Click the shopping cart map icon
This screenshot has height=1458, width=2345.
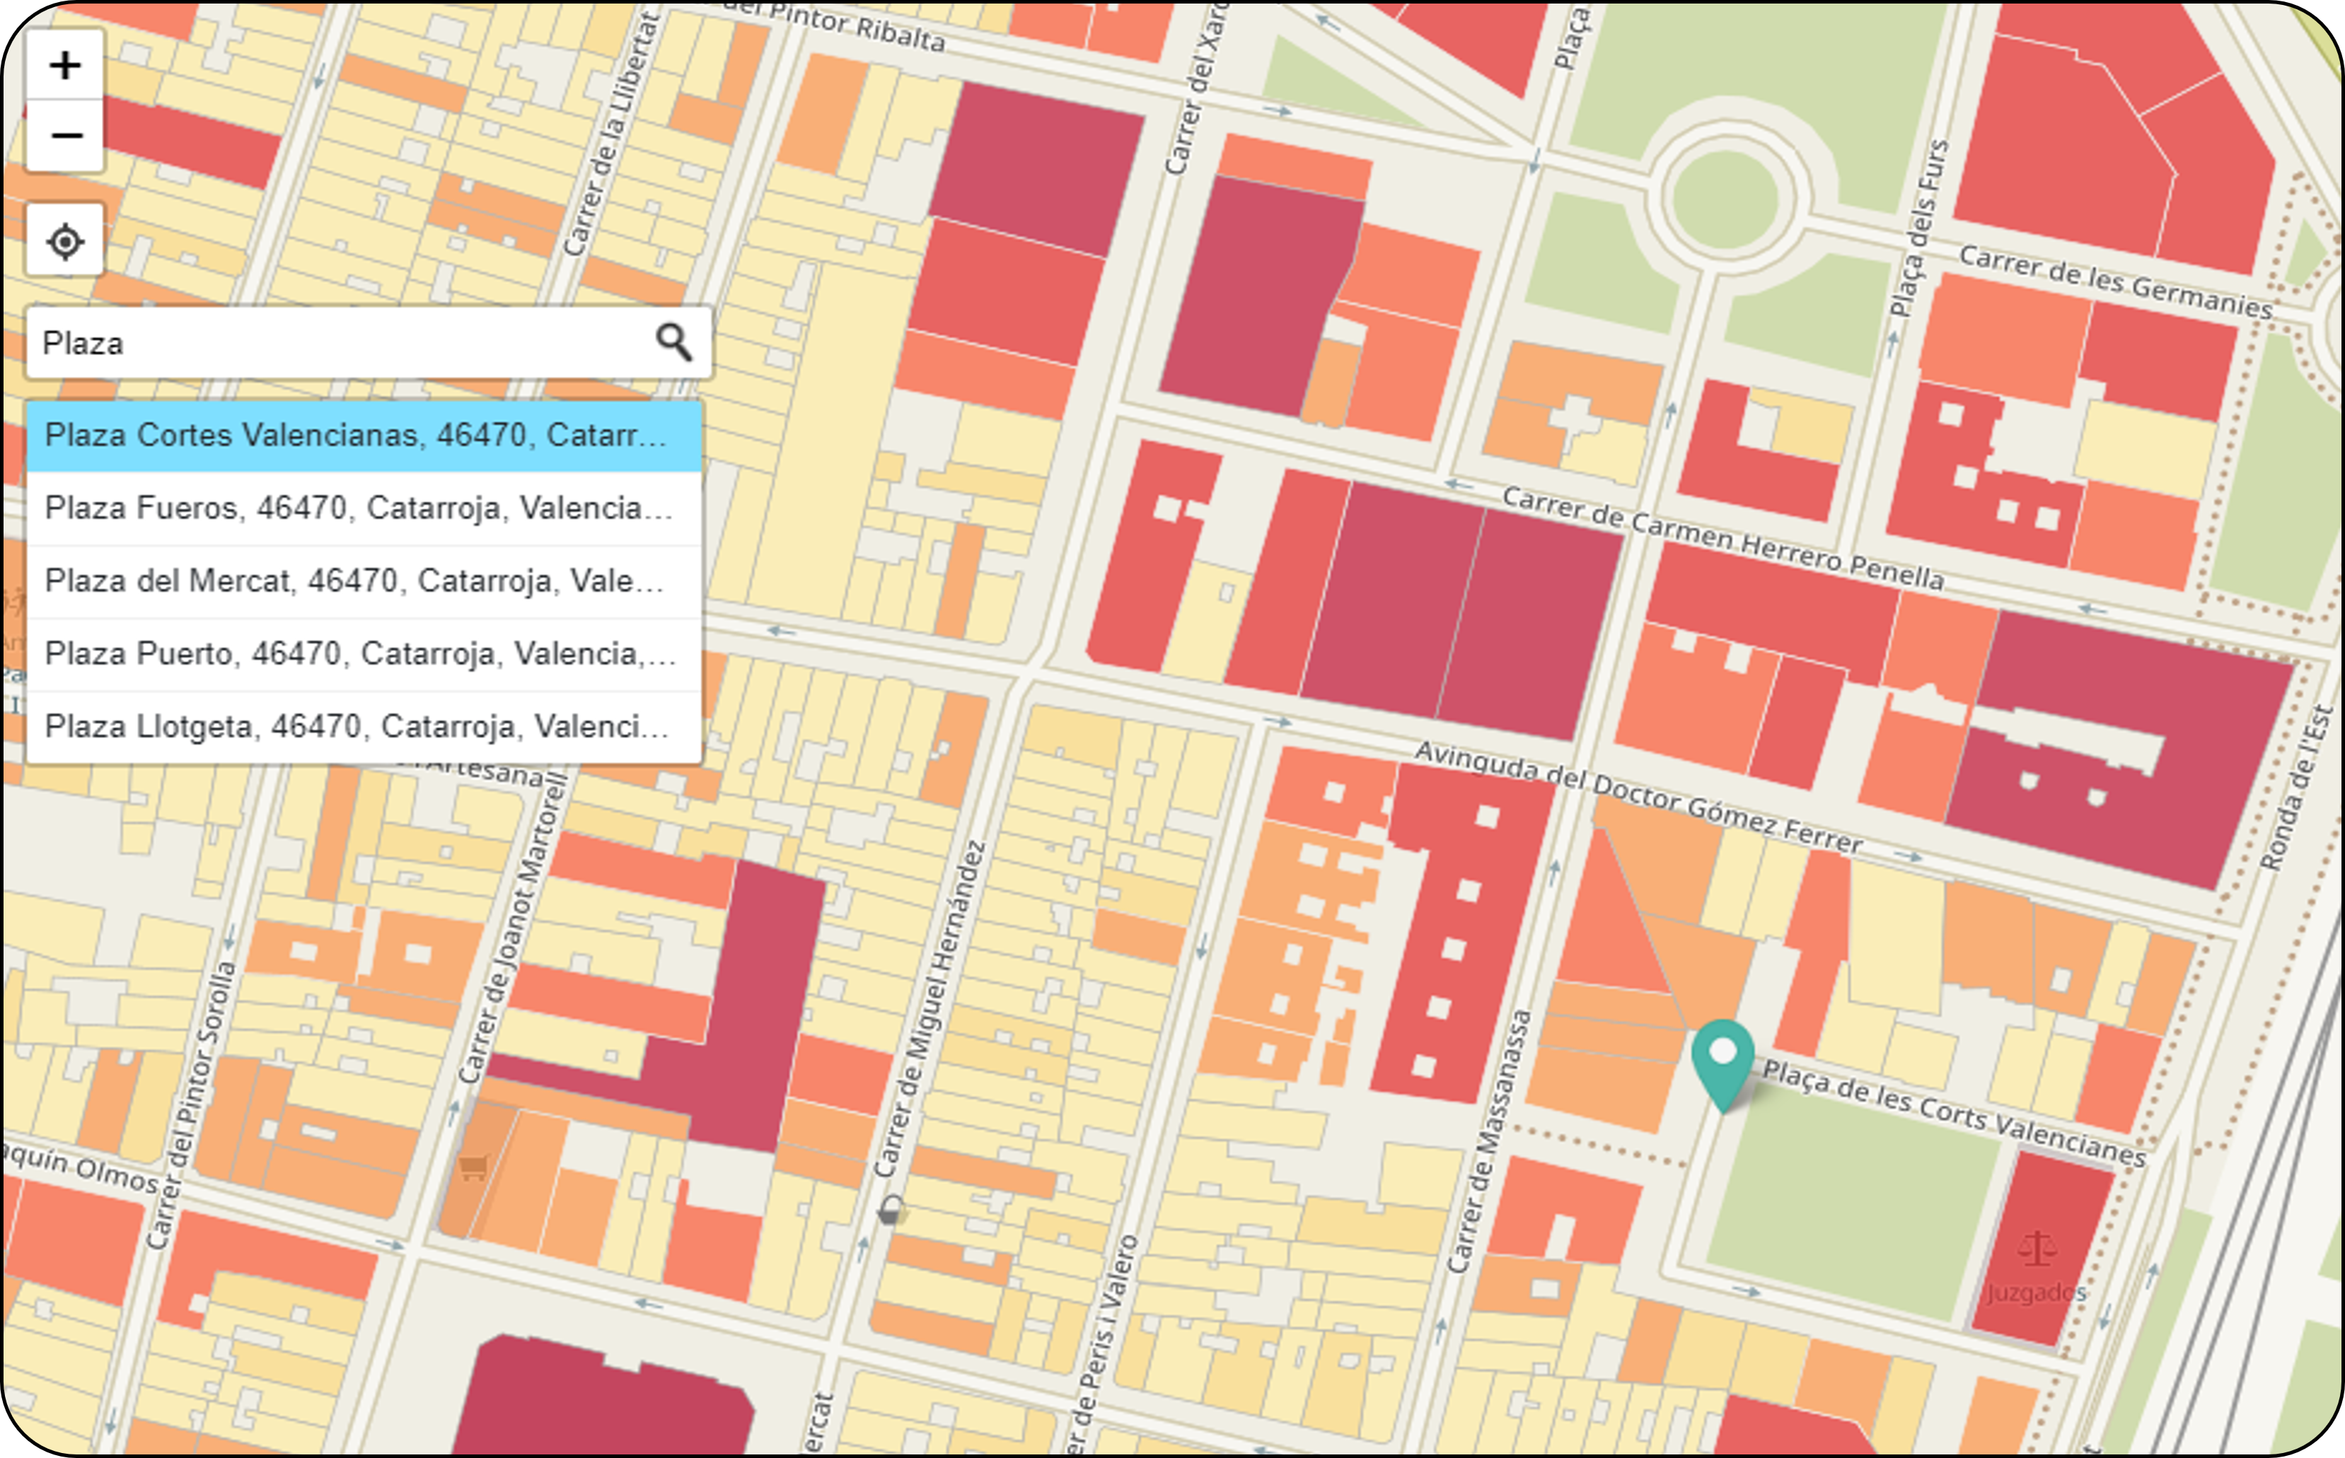473,1168
